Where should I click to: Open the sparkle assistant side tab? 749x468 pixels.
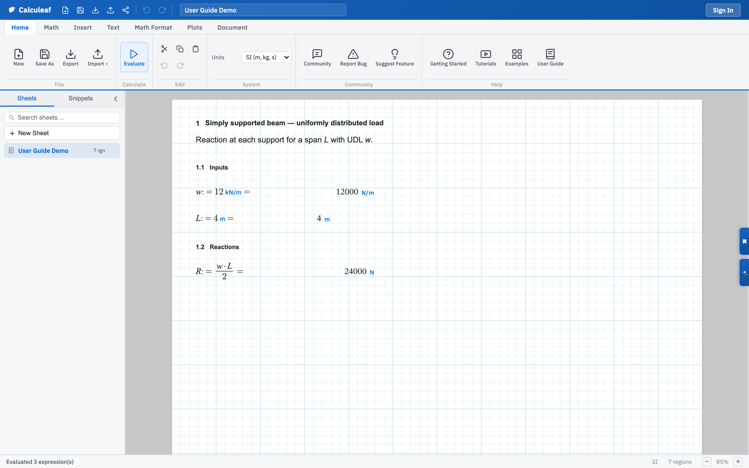[744, 273]
